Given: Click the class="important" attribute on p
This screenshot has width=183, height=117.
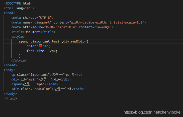Looking at the screenshot, I should click(33, 74).
